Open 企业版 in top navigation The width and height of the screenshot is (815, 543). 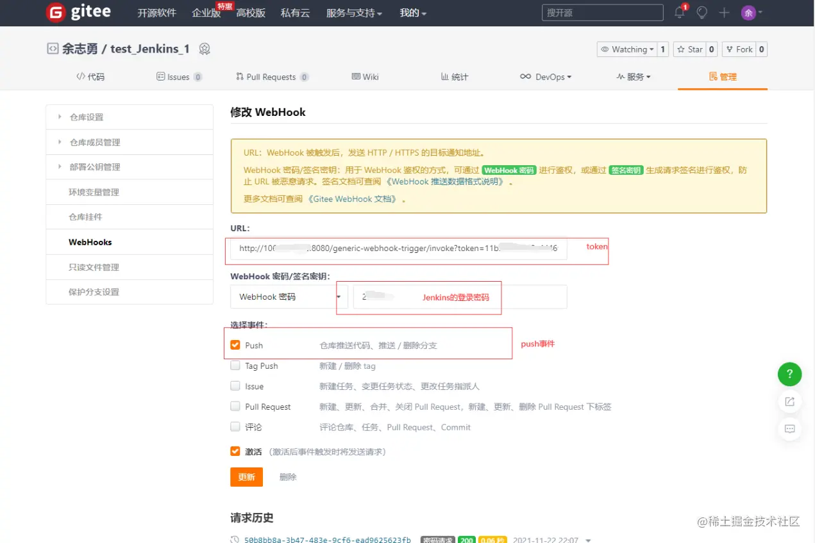click(x=206, y=13)
